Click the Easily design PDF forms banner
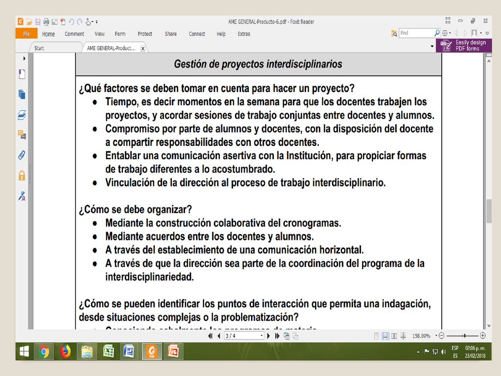501x376 pixels. coord(464,46)
